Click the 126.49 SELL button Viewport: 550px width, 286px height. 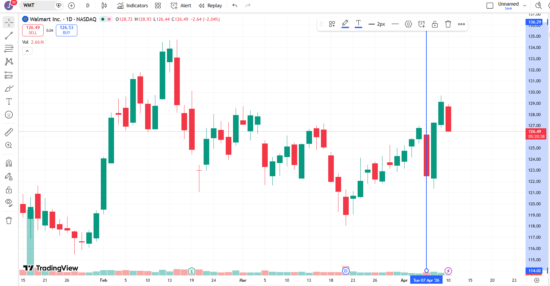pyautogui.click(x=33, y=30)
